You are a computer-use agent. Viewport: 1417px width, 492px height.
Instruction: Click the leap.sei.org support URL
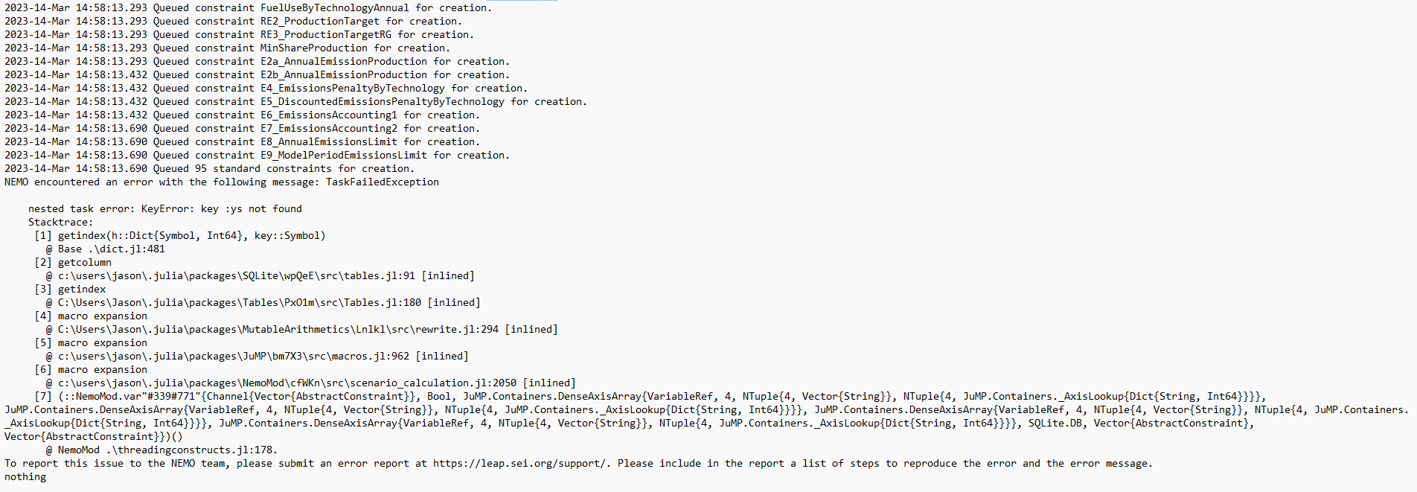click(521, 464)
